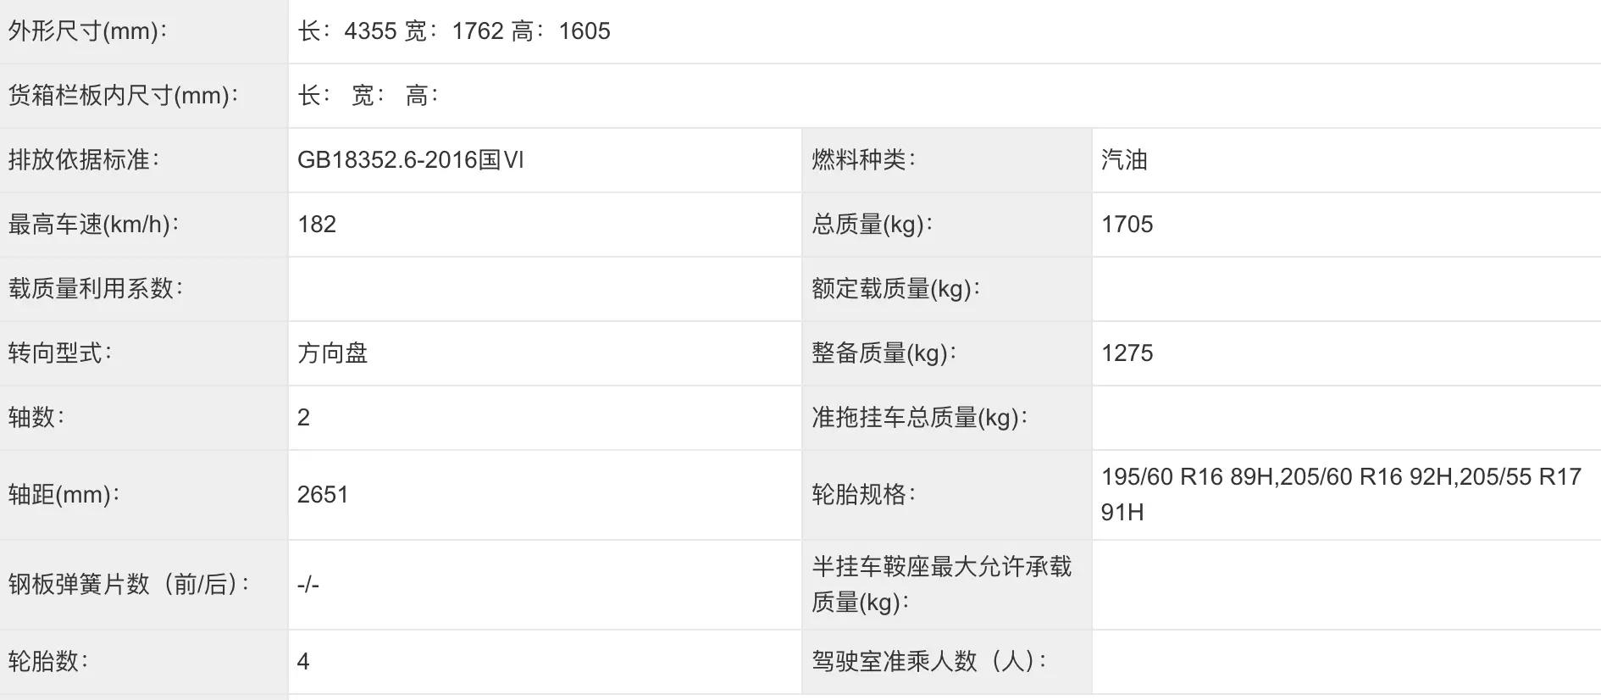Click the 载质量利用系数 label
Image resolution: width=1601 pixels, height=700 pixels.
pyautogui.click(x=96, y=289)
